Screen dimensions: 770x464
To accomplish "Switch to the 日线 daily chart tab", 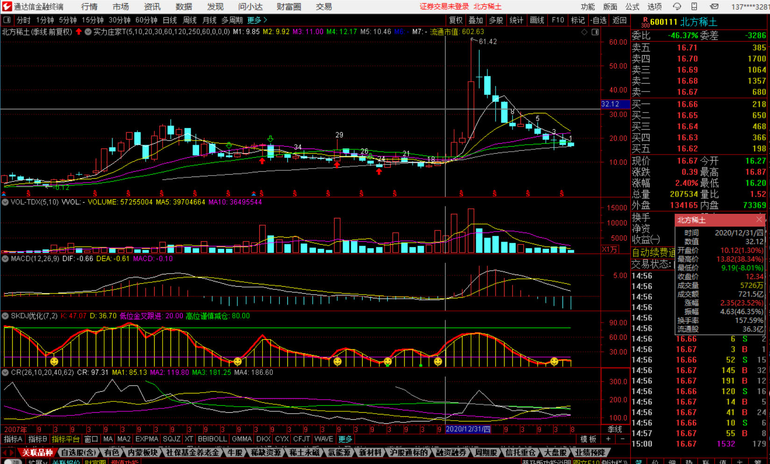I will pos(170,20).
